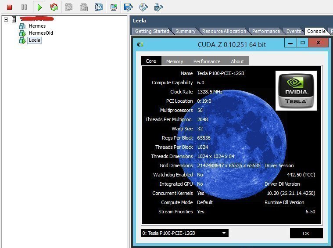Viewport: 333px width, 248px height.
Task: Open the Performance tab in CUDA-Z
Action: [207, 61]
